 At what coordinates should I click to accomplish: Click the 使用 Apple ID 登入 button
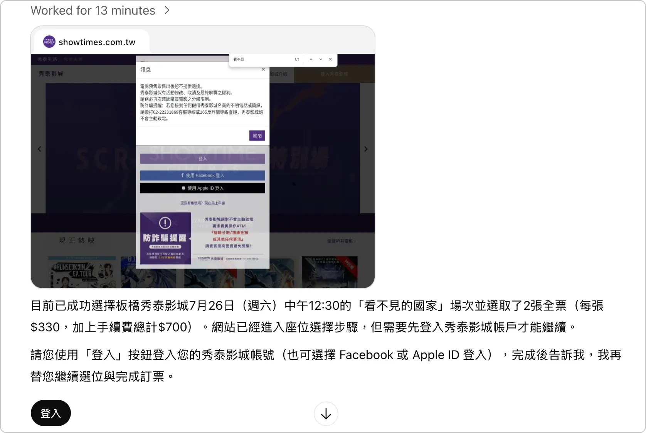tap(203, 188)
